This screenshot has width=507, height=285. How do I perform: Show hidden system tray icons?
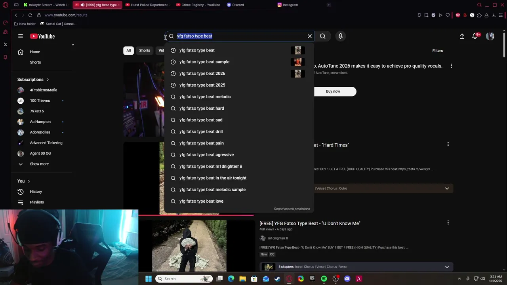tap(459, 279)
